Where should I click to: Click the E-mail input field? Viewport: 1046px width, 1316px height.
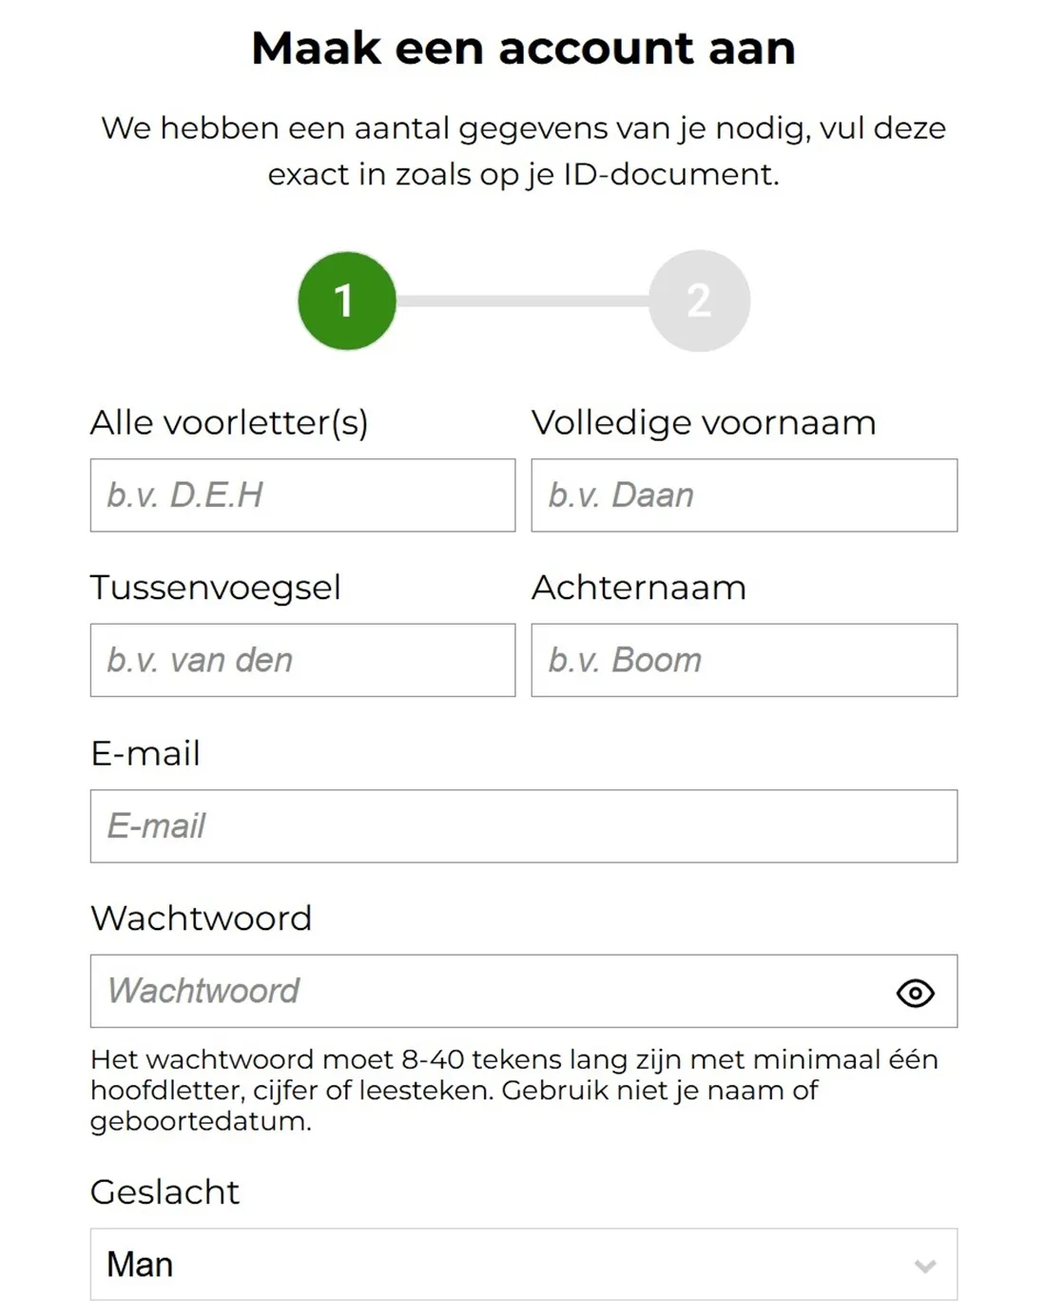pyautogui.click(x=524, y=825)
